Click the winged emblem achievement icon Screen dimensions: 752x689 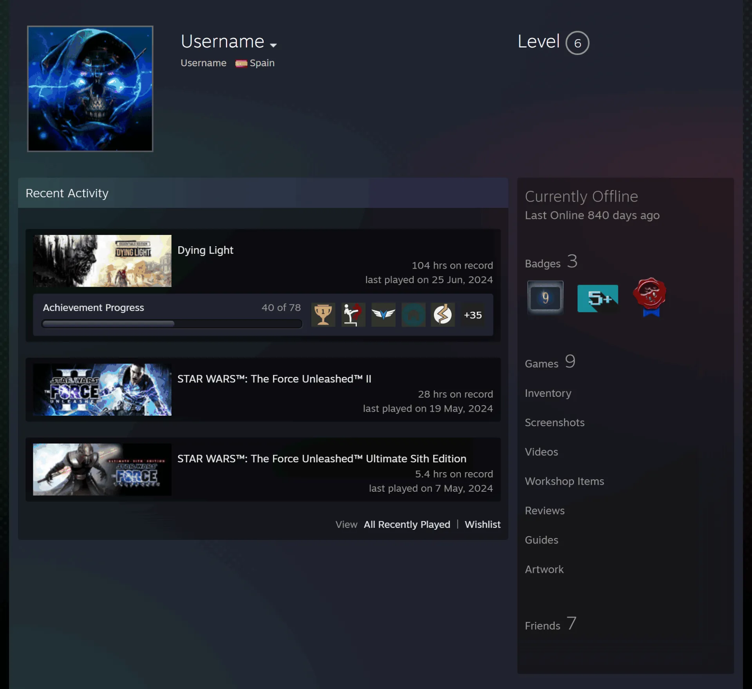click(383, 315)
